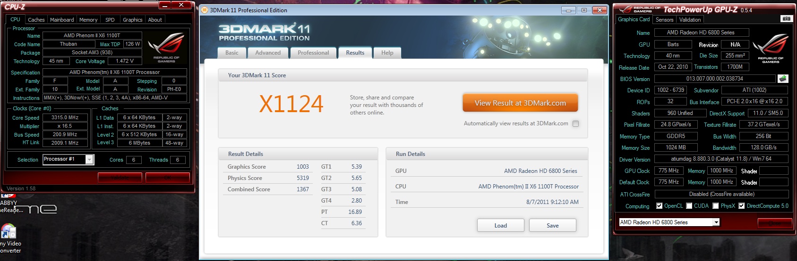Click the Multiplier value x 16.5
Screen dimensions: 797x261
[x=65, y=126]
